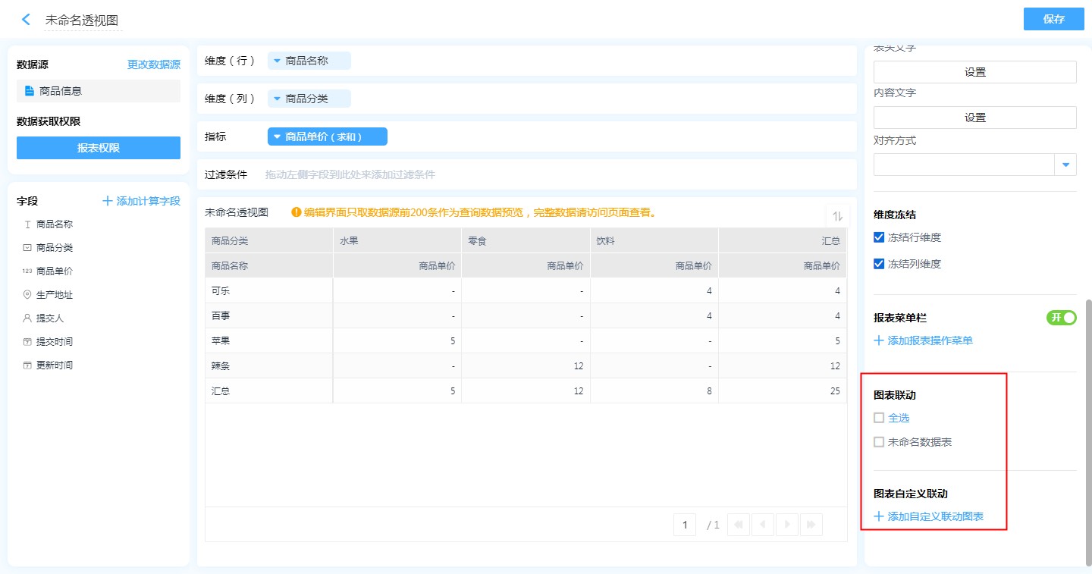Click the back arrow icon
This screenshot has height=574, width=1092.
point(27,20)
